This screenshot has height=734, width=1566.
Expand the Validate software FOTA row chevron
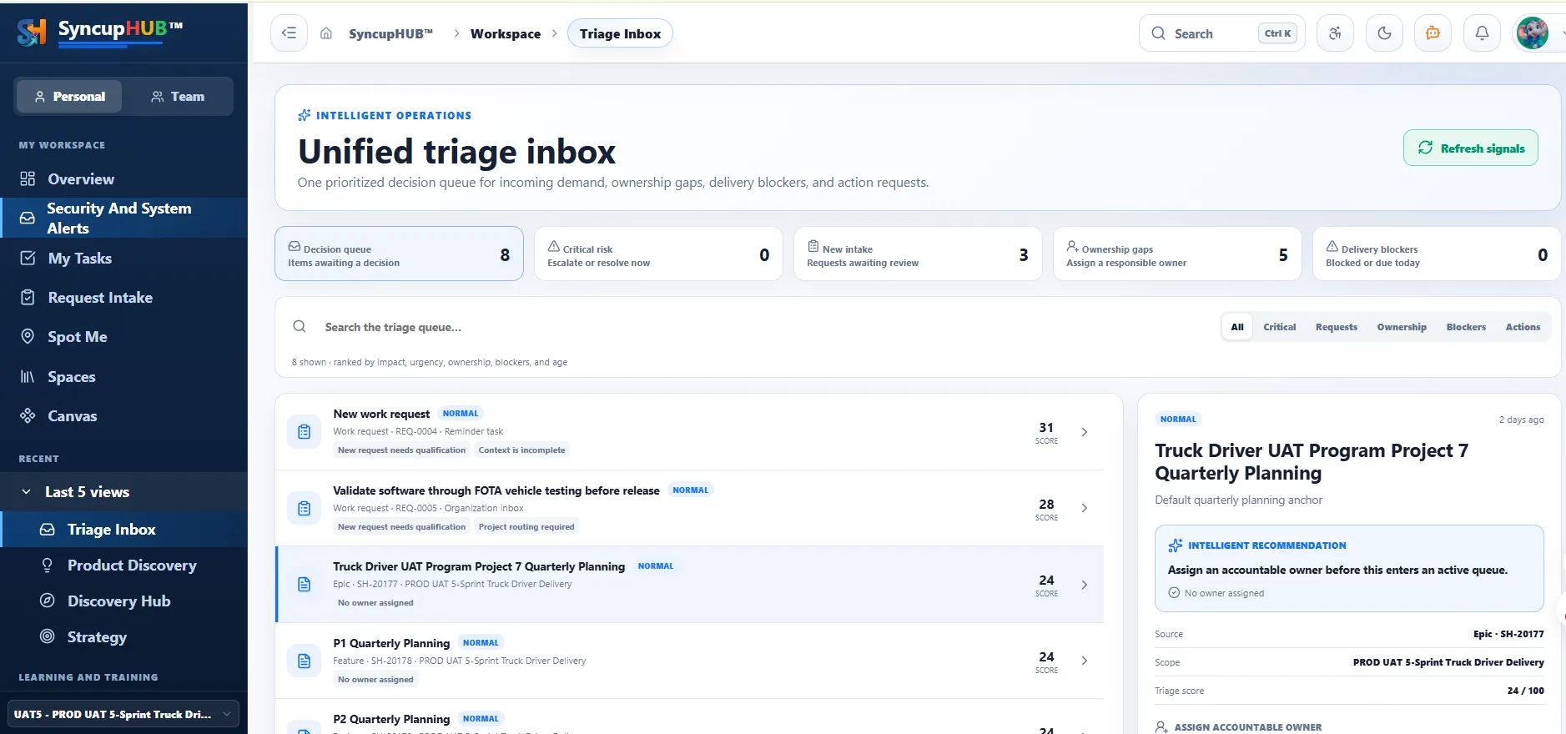tap(1084, 507)
